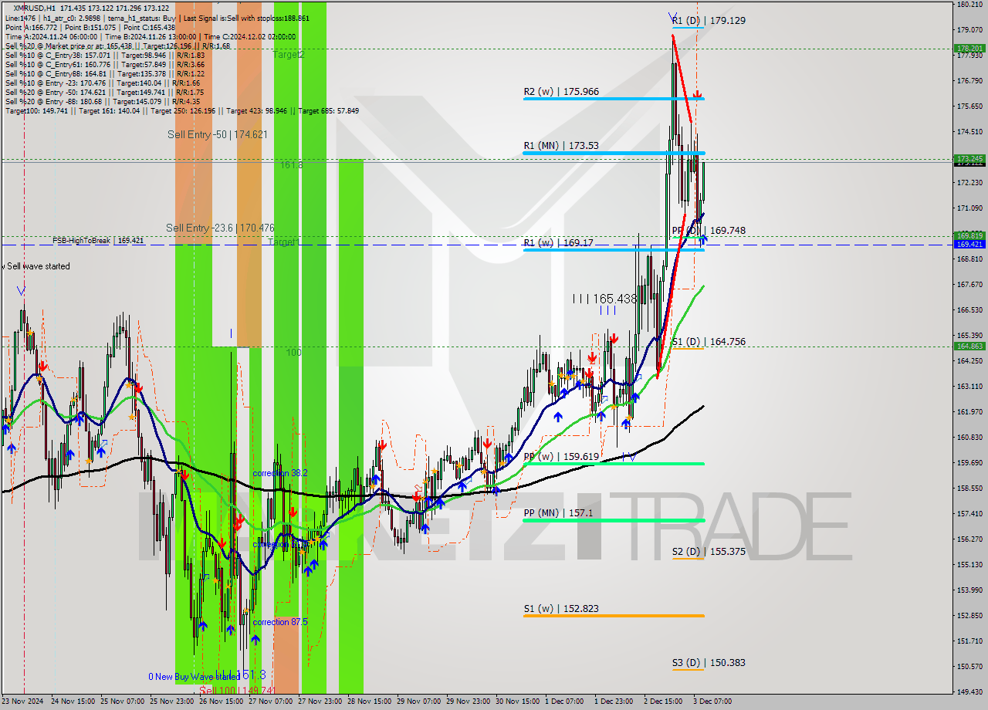988x710 pixels.
Task: Select the I I I 165.438 label
Action: click(x=604, y=299)
